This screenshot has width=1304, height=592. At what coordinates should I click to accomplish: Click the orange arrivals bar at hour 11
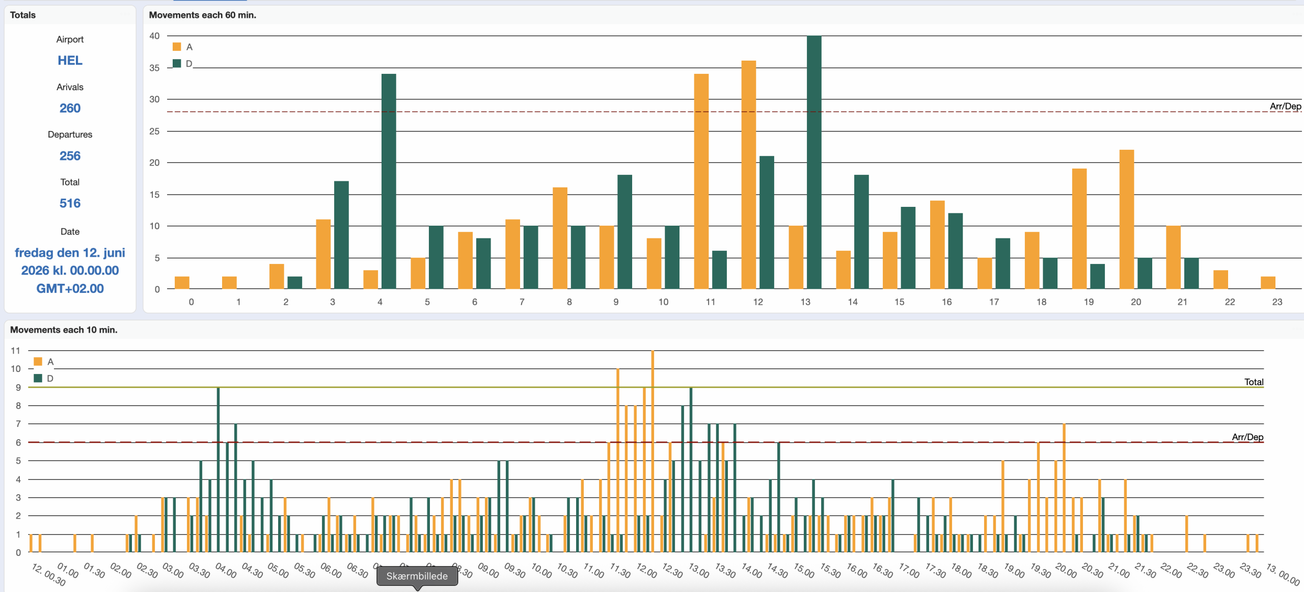(x=701, y=181)
